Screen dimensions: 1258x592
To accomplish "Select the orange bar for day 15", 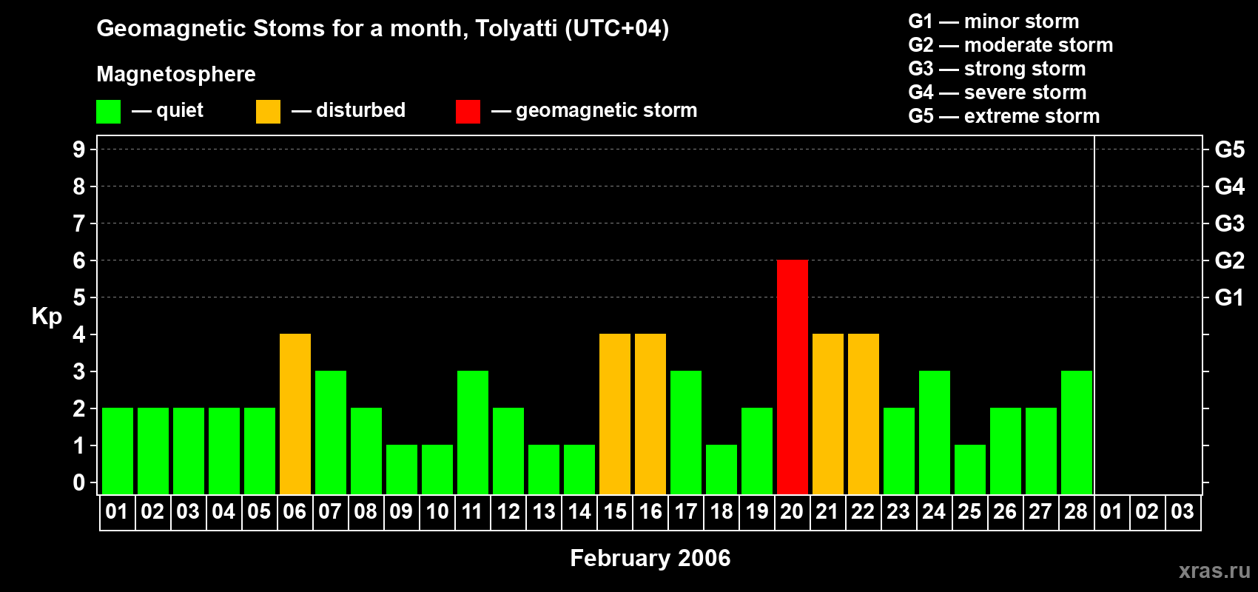I will tap(615, 414).
